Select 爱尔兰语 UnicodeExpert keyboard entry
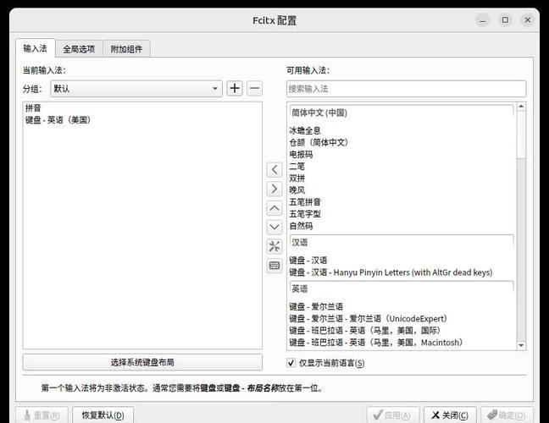This screenshot has height=423, width=549. [x=402, y=318]
